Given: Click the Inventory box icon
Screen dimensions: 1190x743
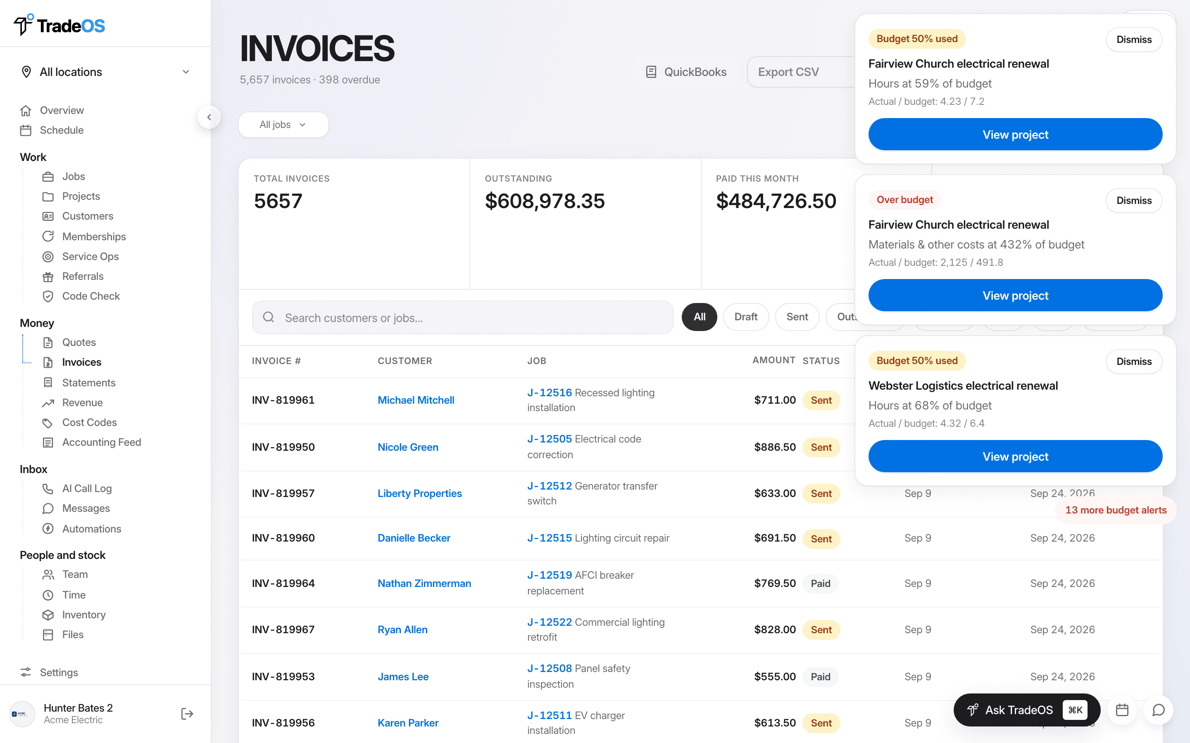Looking at the screenshot, I should point(48,615).
